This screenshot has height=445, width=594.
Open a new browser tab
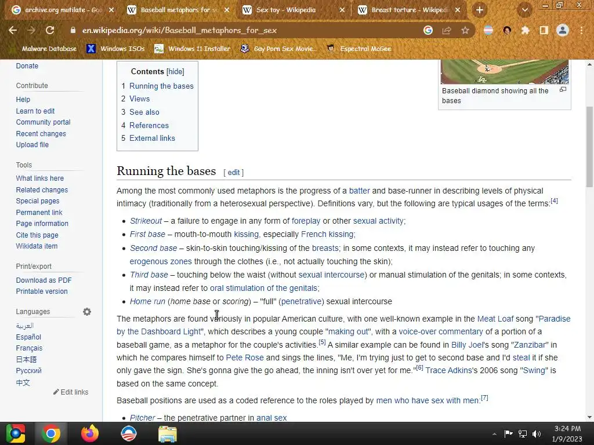(480, 10)
